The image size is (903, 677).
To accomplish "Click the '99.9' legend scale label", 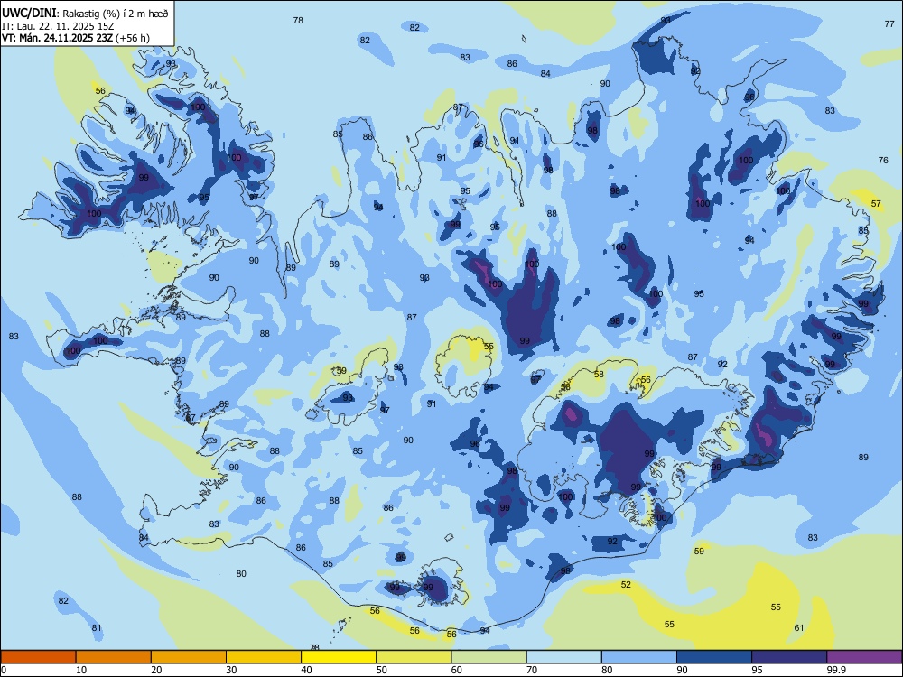I will pos(835,670).
